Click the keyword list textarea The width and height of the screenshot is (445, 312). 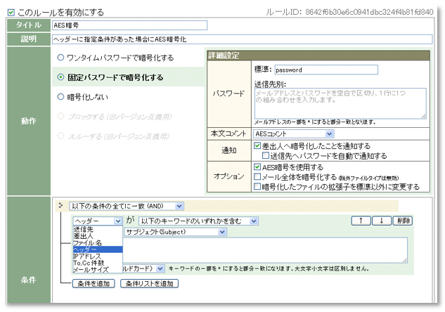265,250
